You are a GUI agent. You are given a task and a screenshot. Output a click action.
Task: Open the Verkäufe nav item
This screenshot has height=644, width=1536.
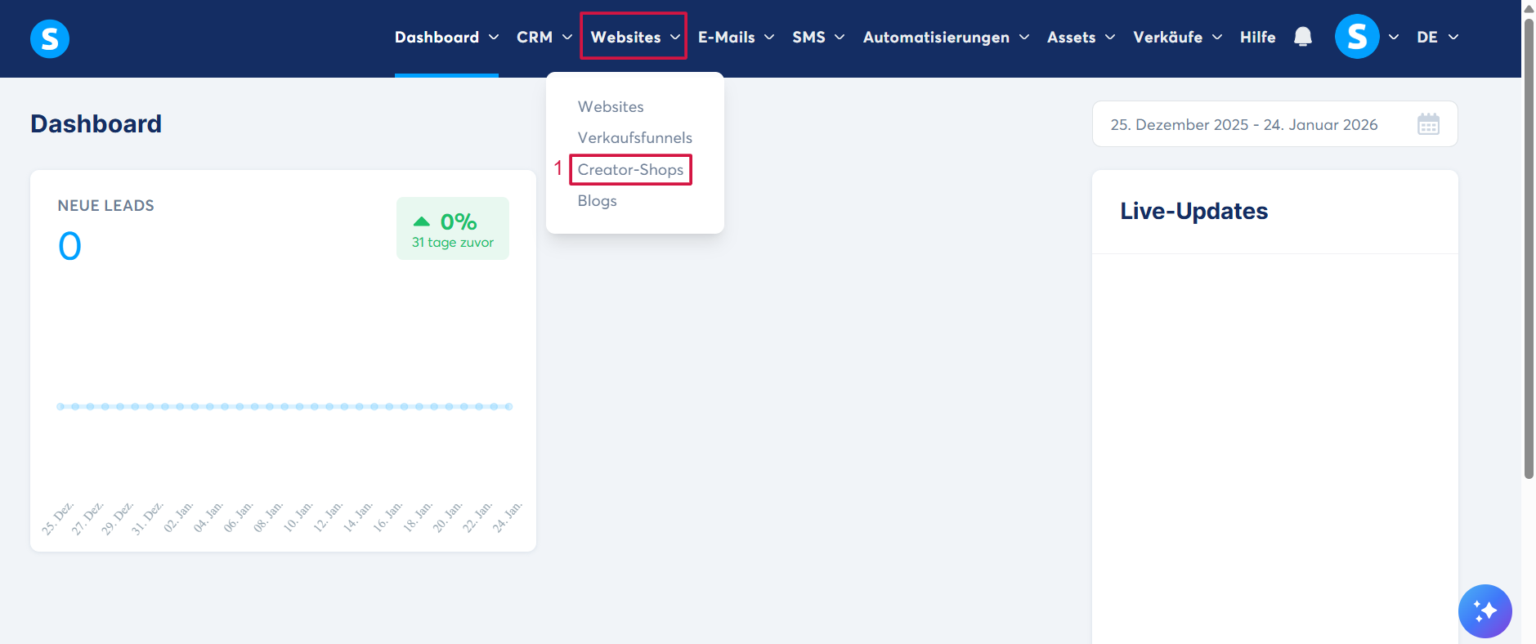1167,37
